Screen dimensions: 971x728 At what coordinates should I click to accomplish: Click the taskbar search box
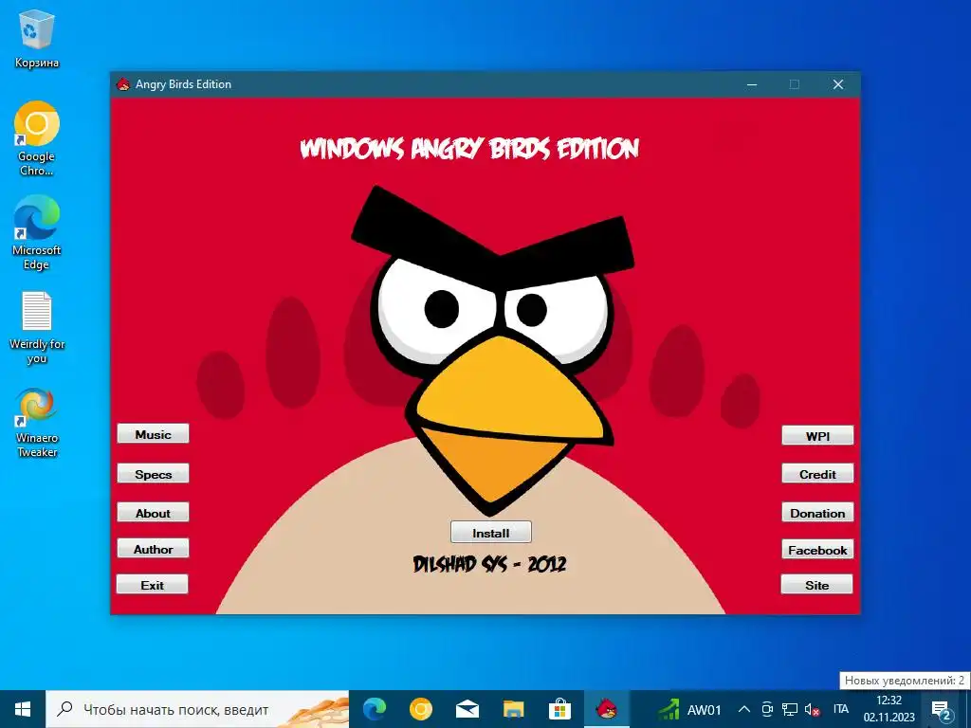(197, 709)
